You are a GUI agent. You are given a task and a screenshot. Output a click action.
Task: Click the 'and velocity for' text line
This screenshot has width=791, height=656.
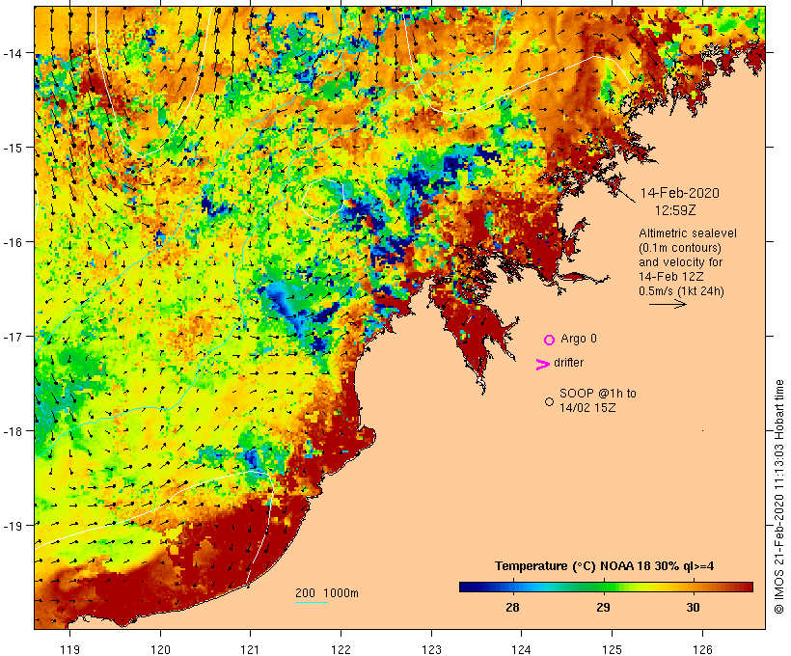[680, 262]
